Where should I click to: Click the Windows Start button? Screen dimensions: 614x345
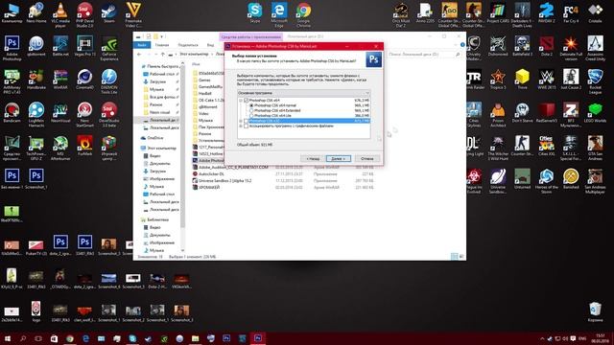tap(7, 338)
